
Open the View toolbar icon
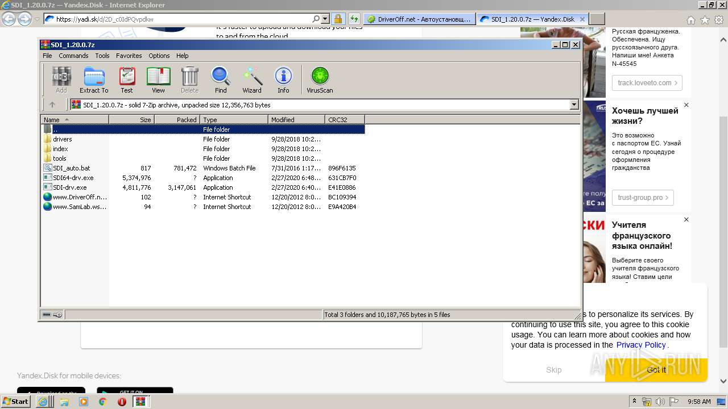tap(158, 80)
